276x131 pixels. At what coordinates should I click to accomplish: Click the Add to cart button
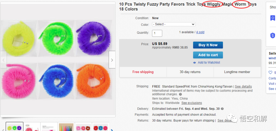tap(208, 55)
